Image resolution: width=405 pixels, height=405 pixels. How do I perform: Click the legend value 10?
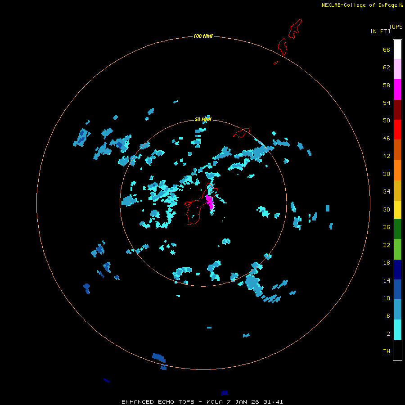pyautogui.click(x=387, y=298)
